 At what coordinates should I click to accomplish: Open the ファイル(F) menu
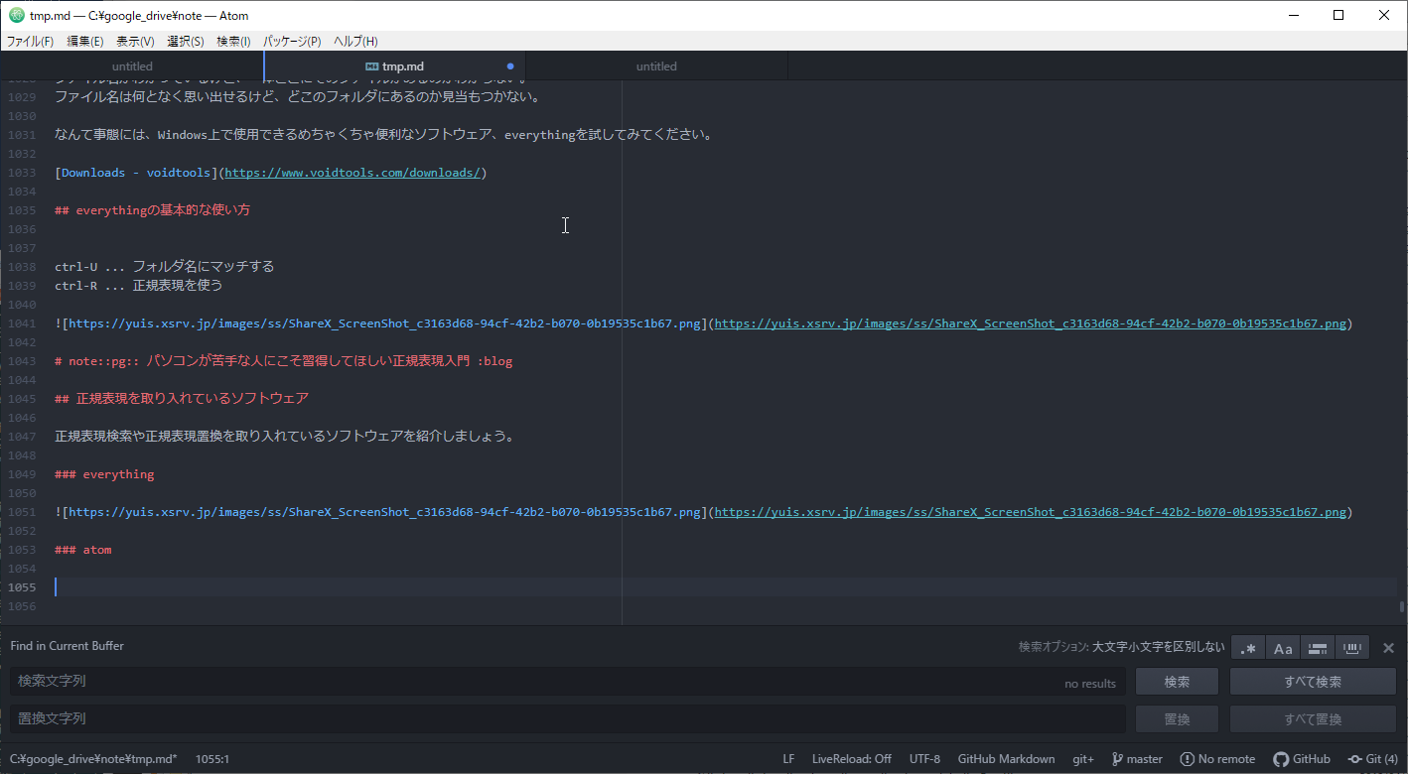[x=30, y=42]
